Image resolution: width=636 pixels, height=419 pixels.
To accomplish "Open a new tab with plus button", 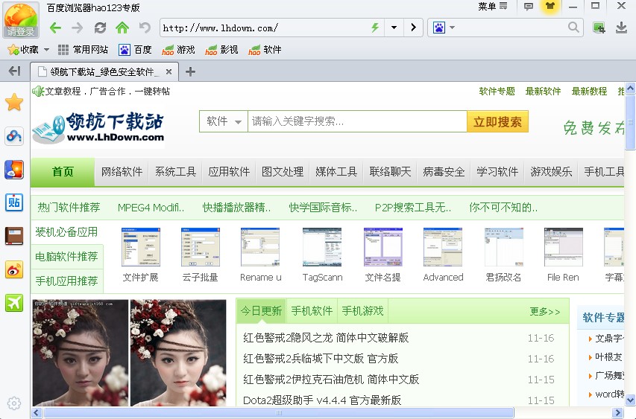I will (x=190, y=71).
